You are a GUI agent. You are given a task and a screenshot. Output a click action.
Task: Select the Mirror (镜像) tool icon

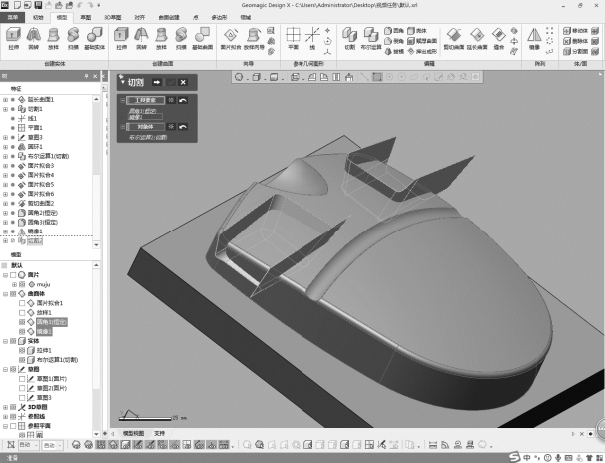pos(530,37)
